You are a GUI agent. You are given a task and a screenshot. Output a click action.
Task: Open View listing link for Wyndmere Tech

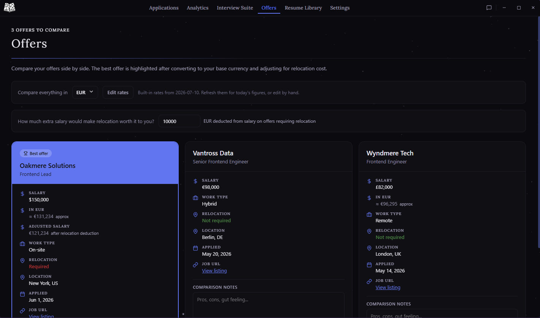click(388, 288)
